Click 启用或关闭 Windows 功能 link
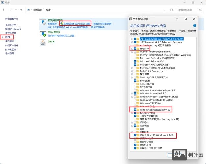 click(77, 24)
